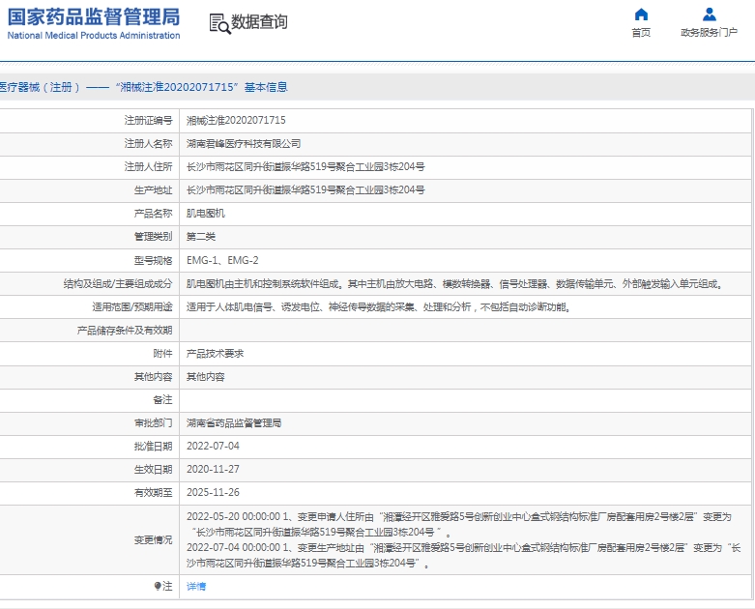Click the 注册人名称 label
This screenshot has width=755, height=609.
[x=148, y=143]
